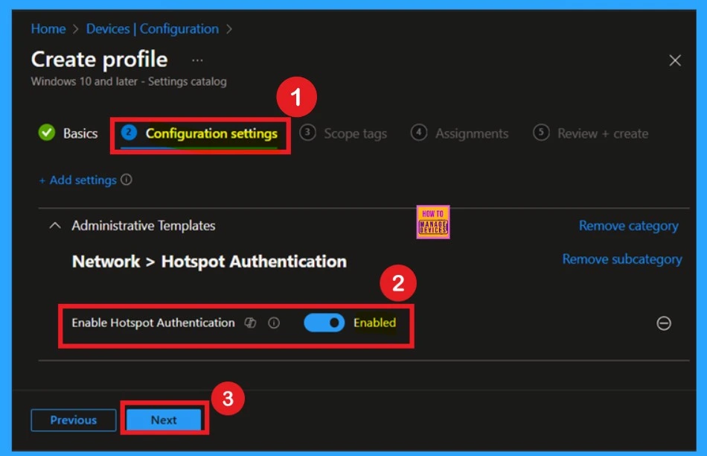
Task: Click the + Add settings link
Action: [78, 180]
